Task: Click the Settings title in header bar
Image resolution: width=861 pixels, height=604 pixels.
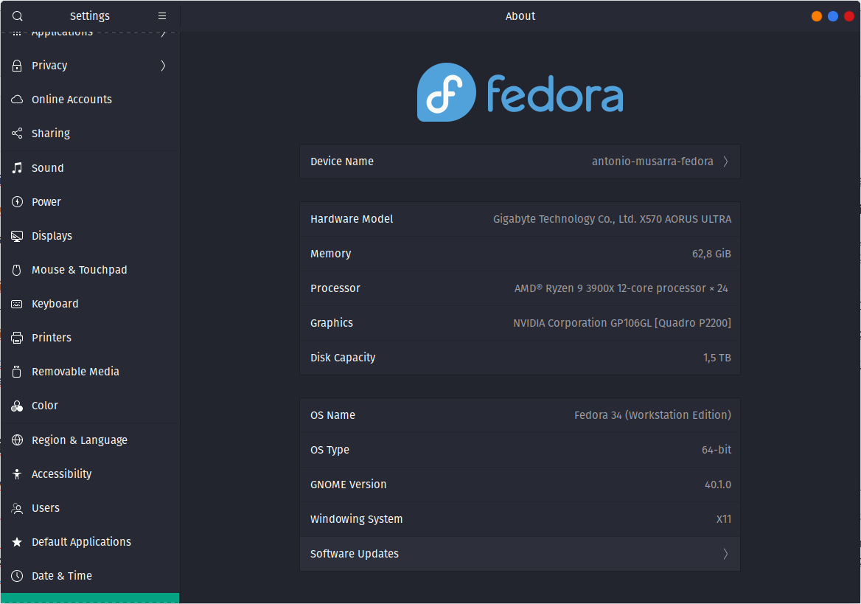Action: click(x=89, y=16)
